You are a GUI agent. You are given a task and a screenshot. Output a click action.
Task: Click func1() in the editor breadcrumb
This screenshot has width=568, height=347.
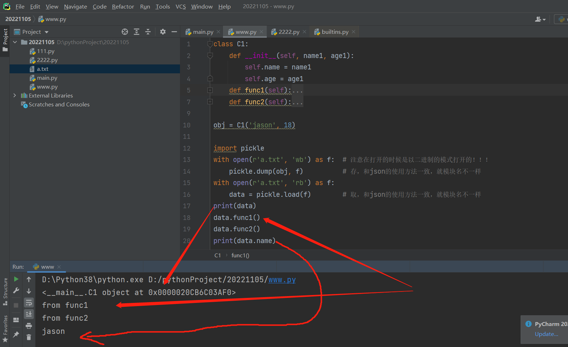pos(240,256)
